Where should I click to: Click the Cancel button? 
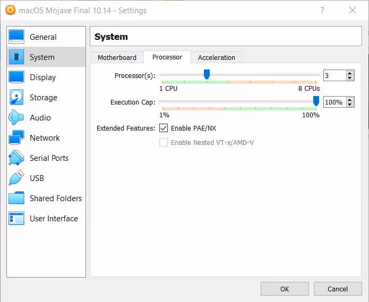[338, 289]
